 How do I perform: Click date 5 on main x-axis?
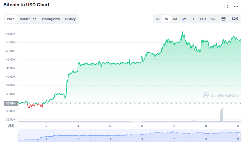[x=110, y=126]
